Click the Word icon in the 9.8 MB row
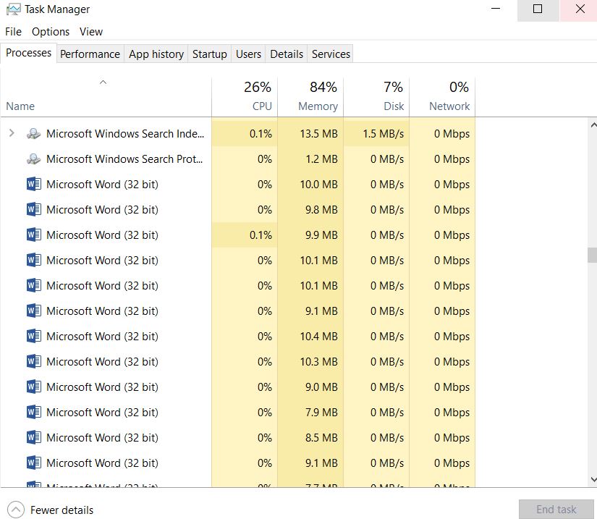 [33, 210]
